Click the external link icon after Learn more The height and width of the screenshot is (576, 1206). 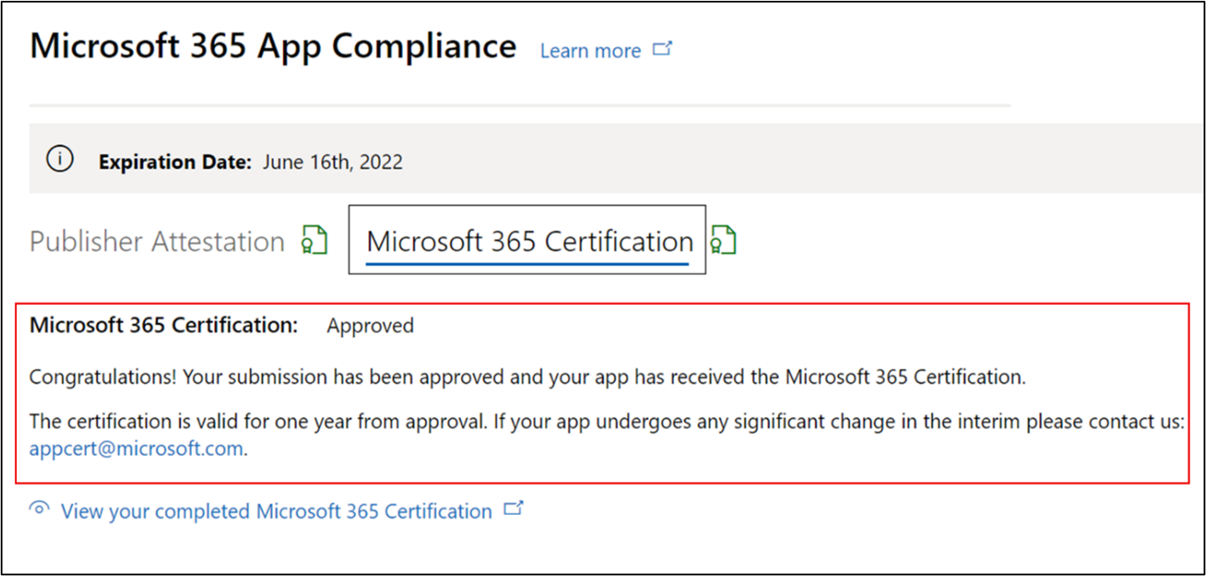[x=663, y=48]
